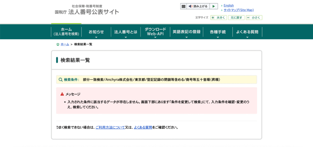The height and width of the screenshot is (147, 313).
Task: Click the ホーム breadcrumb link
Action: 65,44
